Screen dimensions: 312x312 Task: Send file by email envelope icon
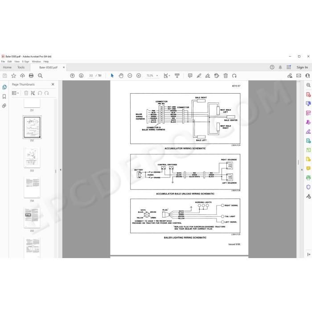tap(299, 76)
